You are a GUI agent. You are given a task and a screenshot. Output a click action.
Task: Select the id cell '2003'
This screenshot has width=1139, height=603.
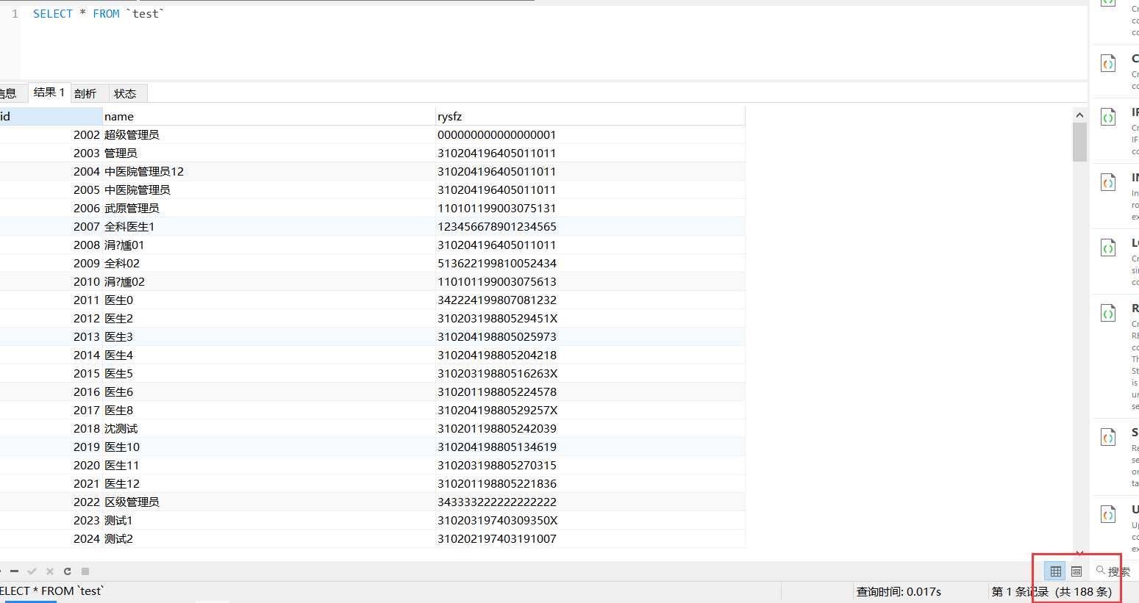point(51,153)
